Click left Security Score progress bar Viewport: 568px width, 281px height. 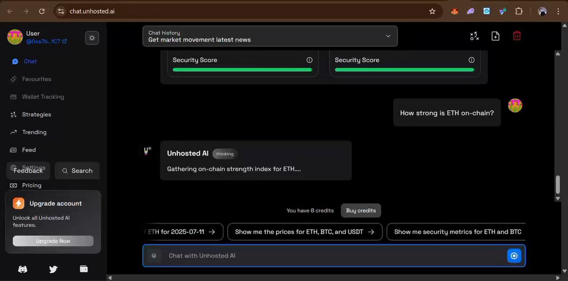pyautogui.click(x=243, y=70)
